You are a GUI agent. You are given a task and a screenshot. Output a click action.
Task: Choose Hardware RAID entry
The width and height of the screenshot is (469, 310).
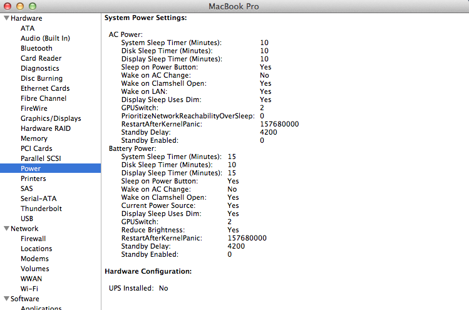[x=46, y=128]
